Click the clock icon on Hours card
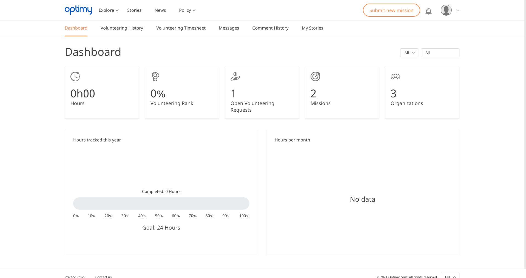526x278 pixels. click(x=75, y=76)
